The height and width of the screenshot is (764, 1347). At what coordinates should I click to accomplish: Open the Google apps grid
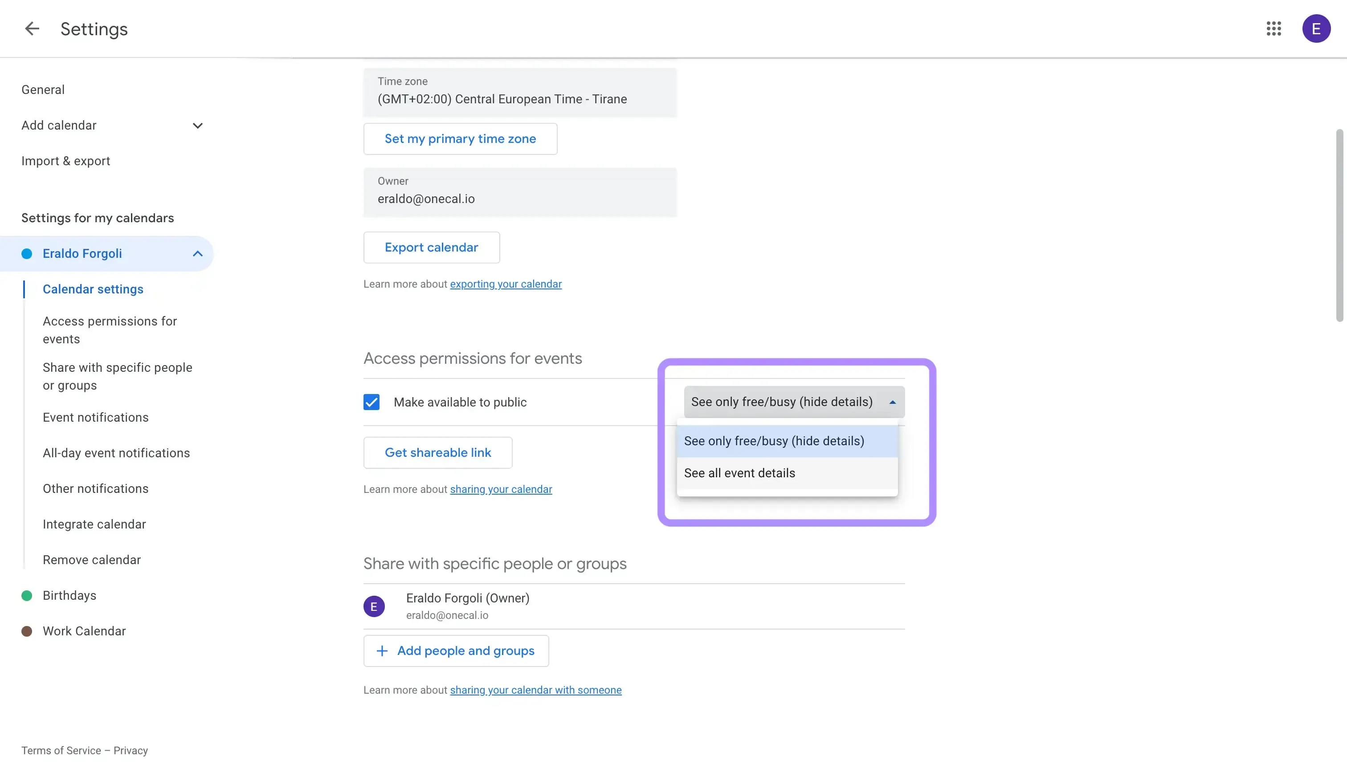coord(1274,28)
